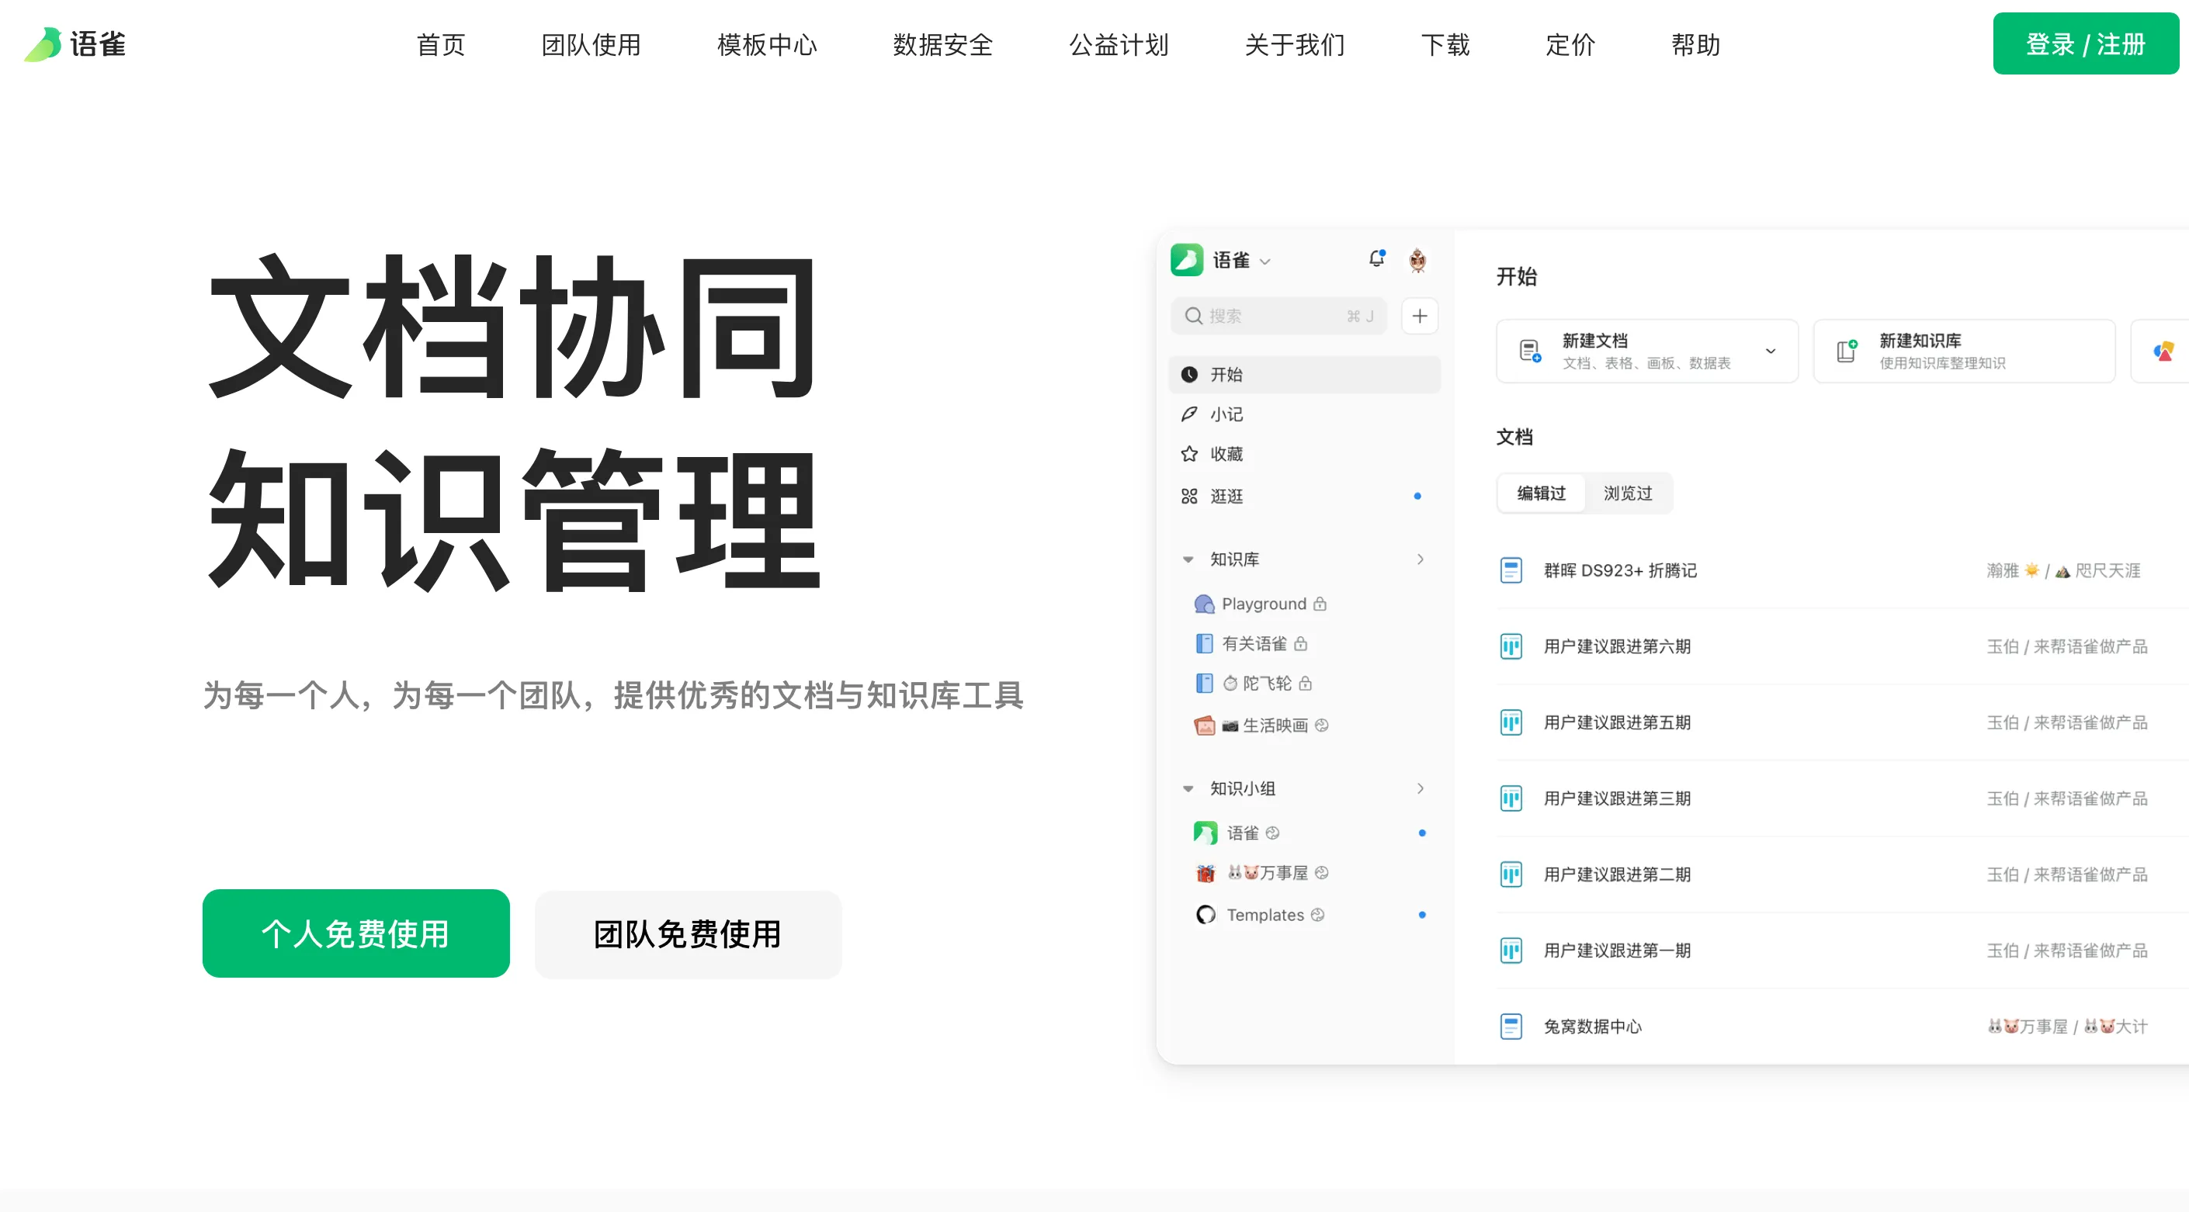Image resolution: width=2189 pixels, height=1212 pixels.
Task: Click the plus button beside search
Action: (x=1419, y=316)
